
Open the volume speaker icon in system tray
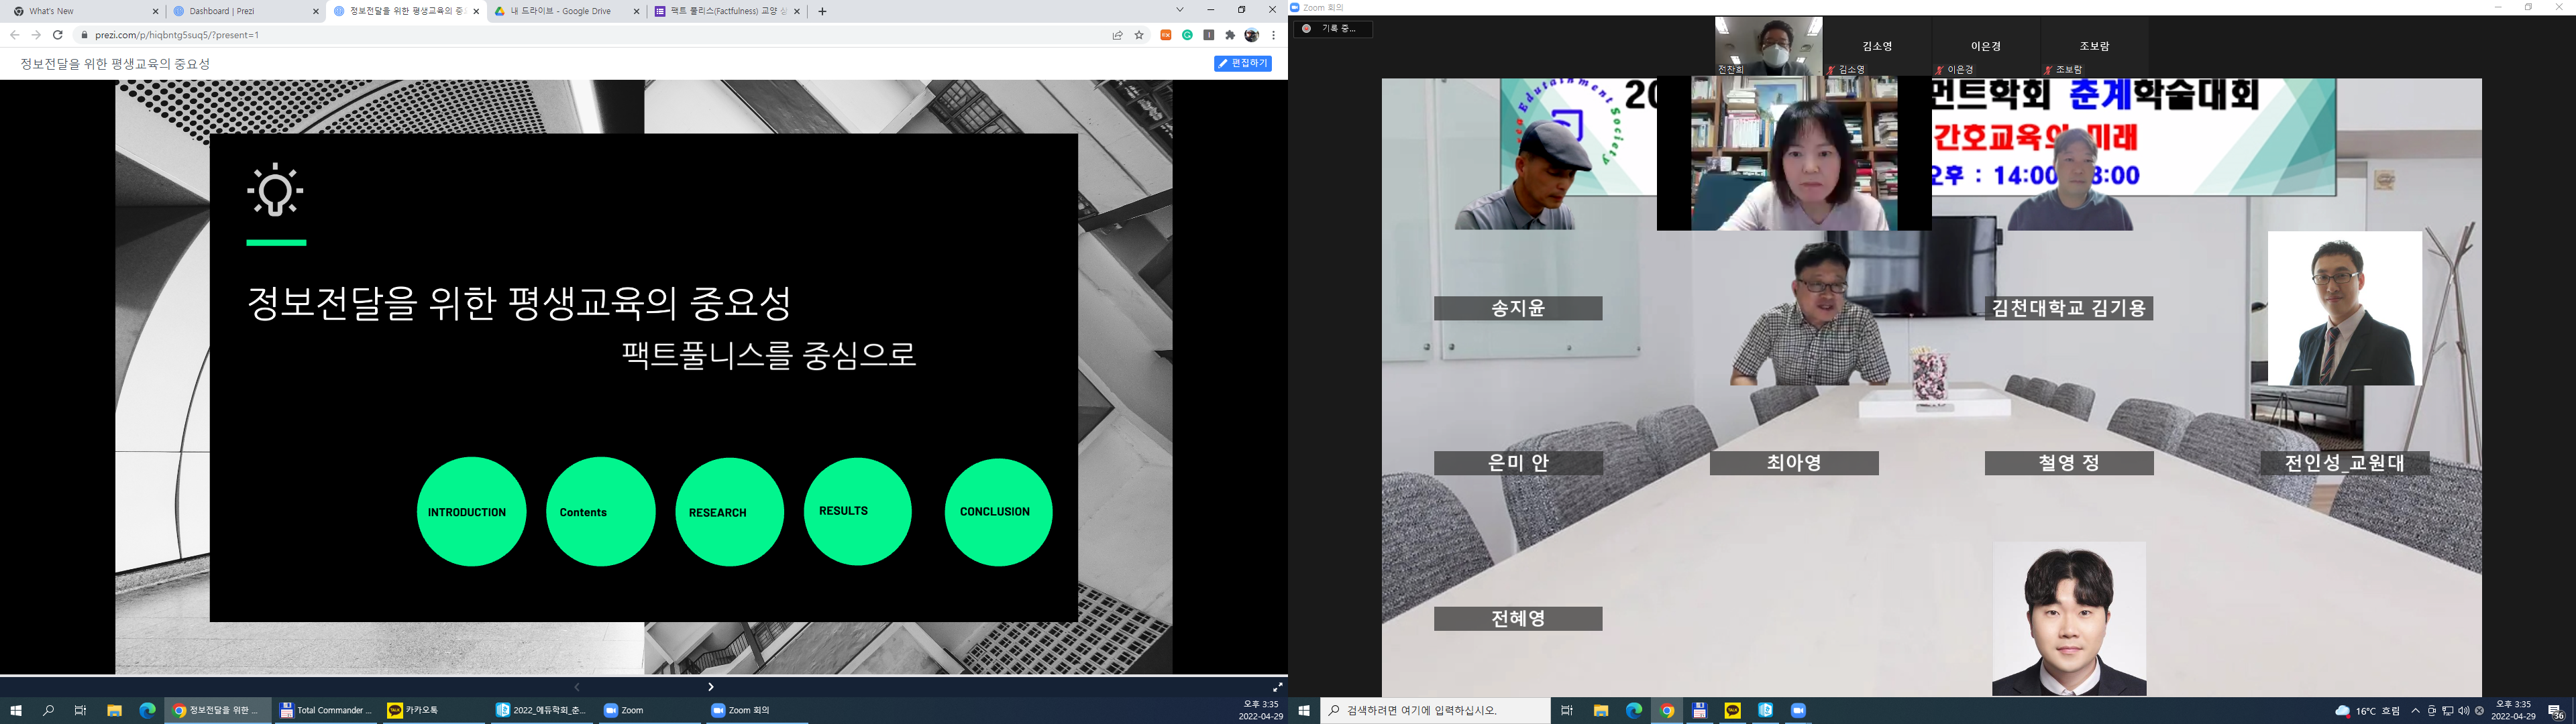2463,711
